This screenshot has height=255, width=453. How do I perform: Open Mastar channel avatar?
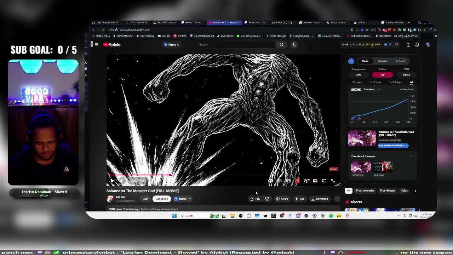110,199
